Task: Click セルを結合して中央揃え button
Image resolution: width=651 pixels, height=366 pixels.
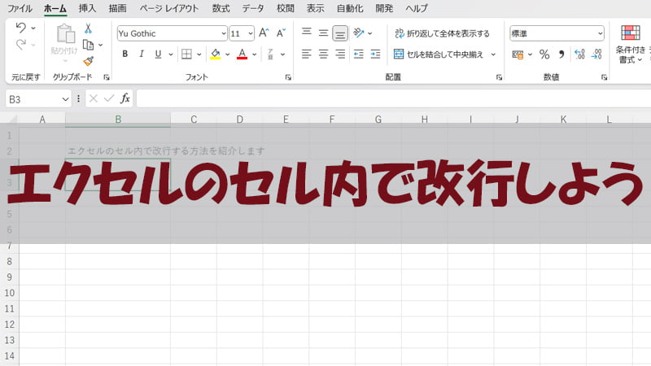Action: [439, 54]
